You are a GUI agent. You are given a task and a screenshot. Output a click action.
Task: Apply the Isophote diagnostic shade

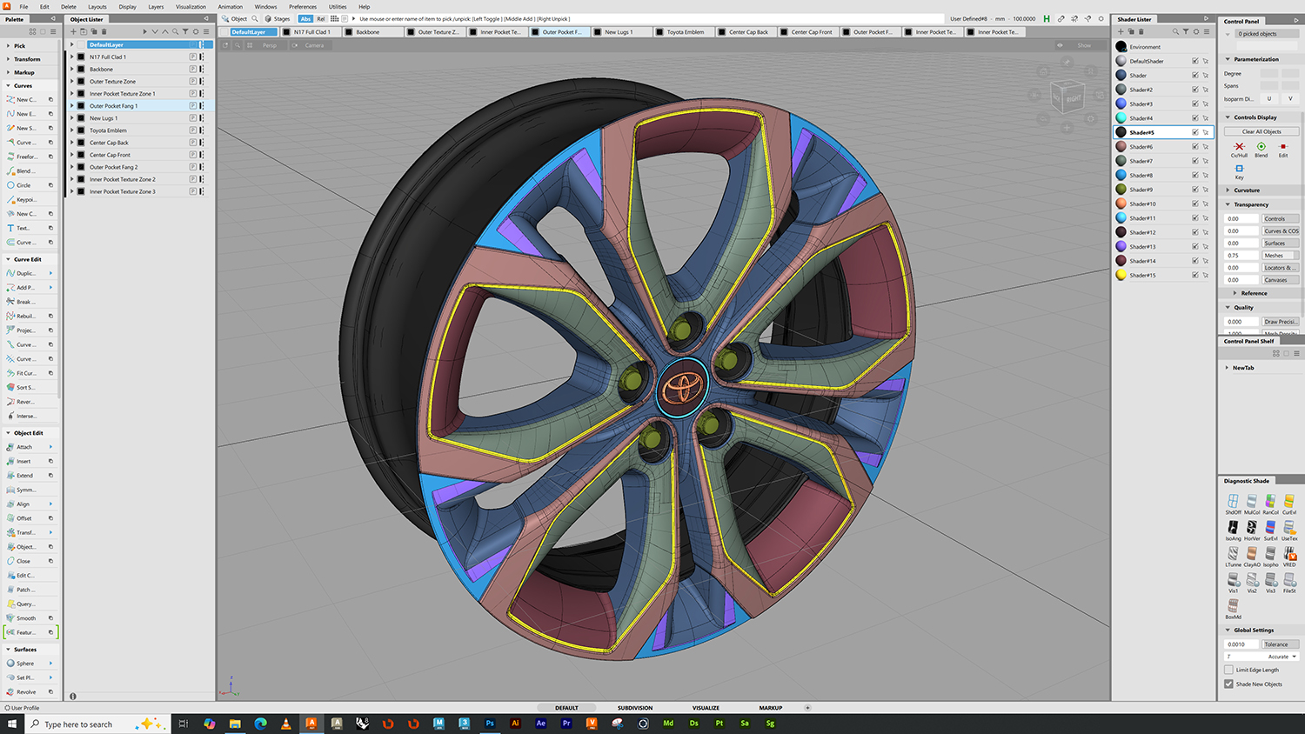(x=1271, y=556)
